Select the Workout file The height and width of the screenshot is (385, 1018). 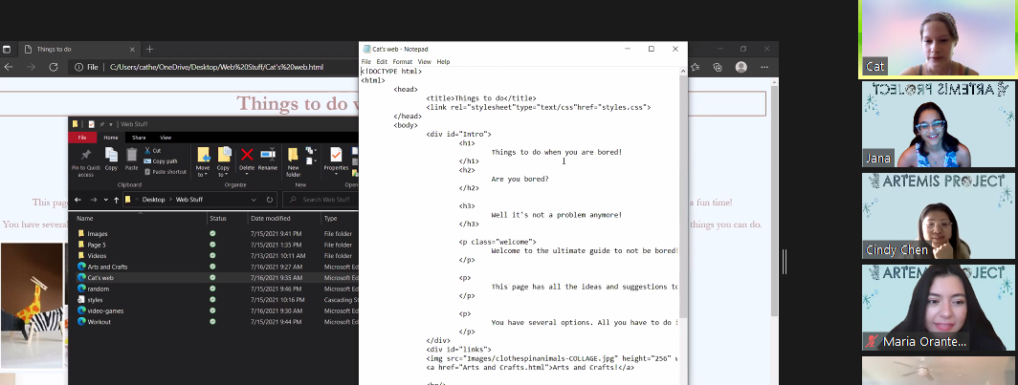99,322
